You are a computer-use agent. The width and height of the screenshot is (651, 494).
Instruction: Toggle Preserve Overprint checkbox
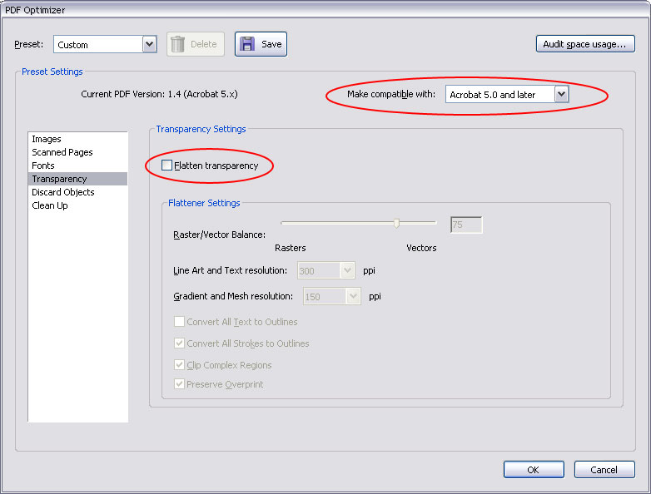coord(179,383)
